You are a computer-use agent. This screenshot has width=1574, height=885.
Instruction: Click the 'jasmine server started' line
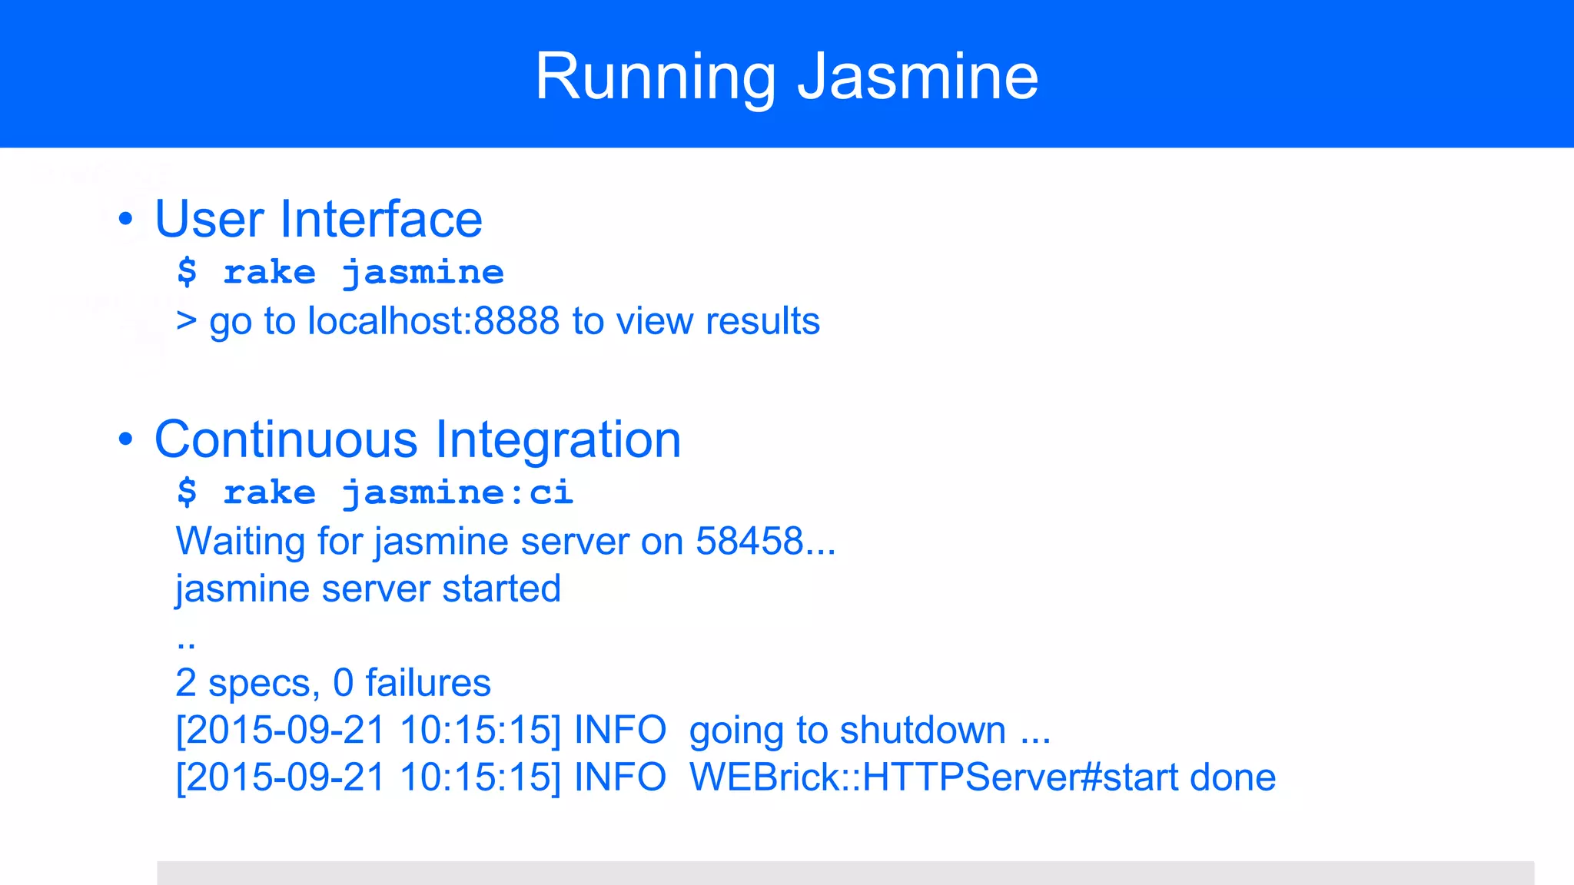(368, 589)
